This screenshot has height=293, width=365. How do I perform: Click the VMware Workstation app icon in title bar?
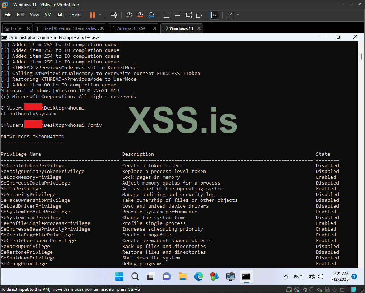(x=5, y=4)
